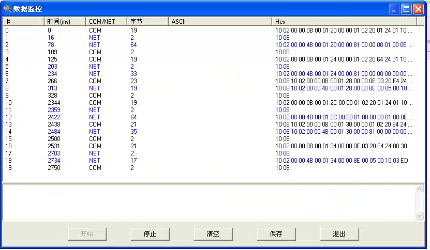Maximize the 数据监控 window
Screen dimensions: 430x250
(406, 9)
